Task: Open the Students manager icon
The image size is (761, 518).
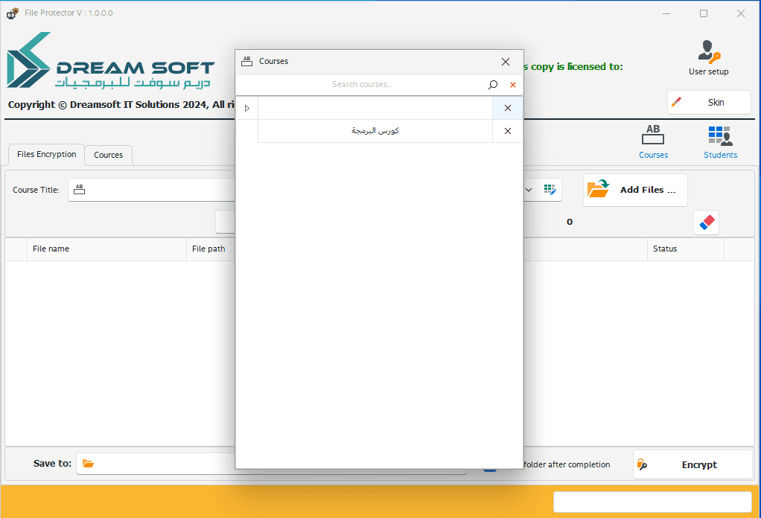Action: (x=720, y=141)
